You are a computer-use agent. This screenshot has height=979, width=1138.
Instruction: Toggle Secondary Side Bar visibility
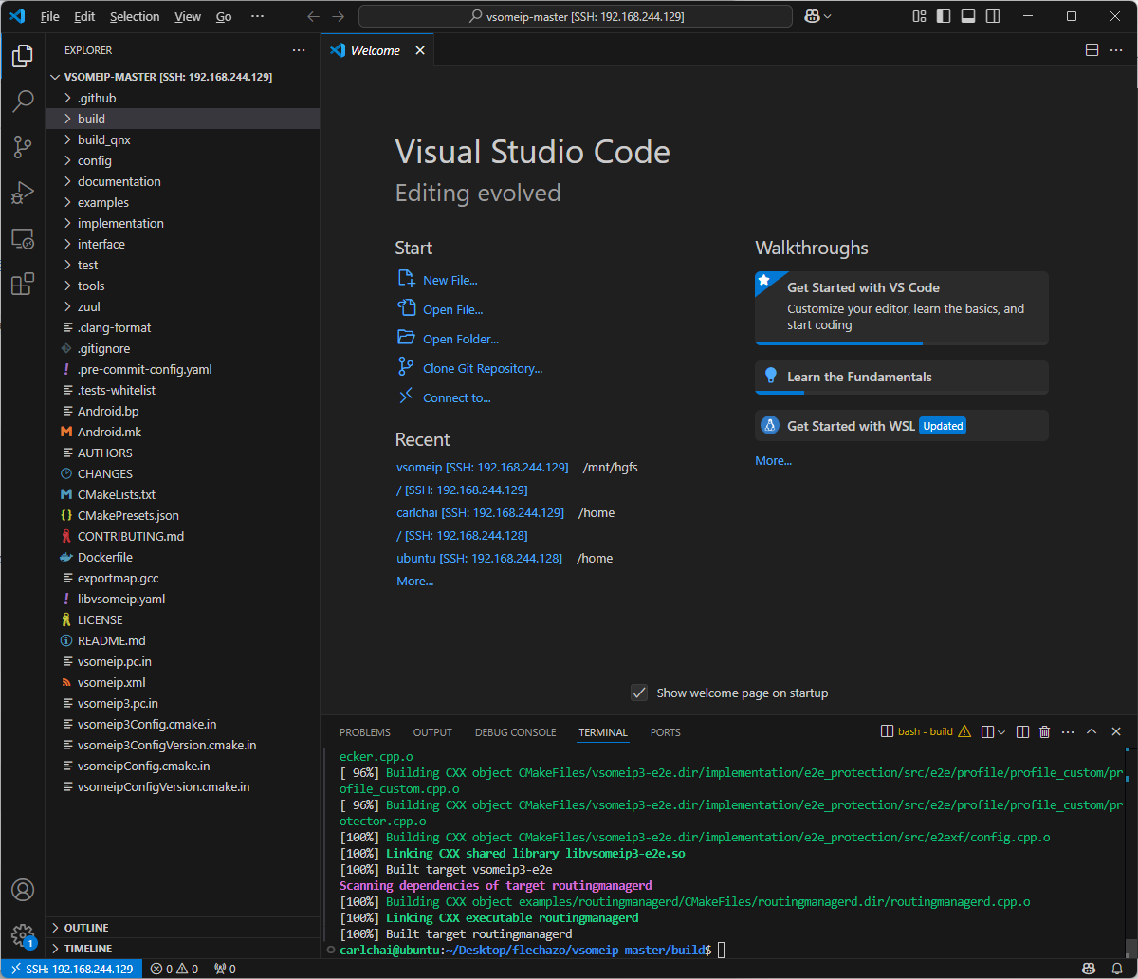click(x=993, y=16)
